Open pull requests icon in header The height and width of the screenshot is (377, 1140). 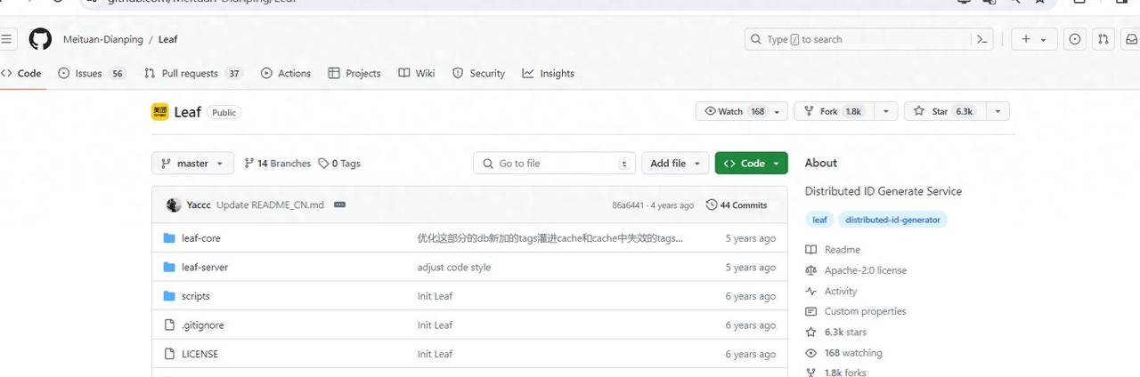pyautogui.click(x=1103, y=39)
